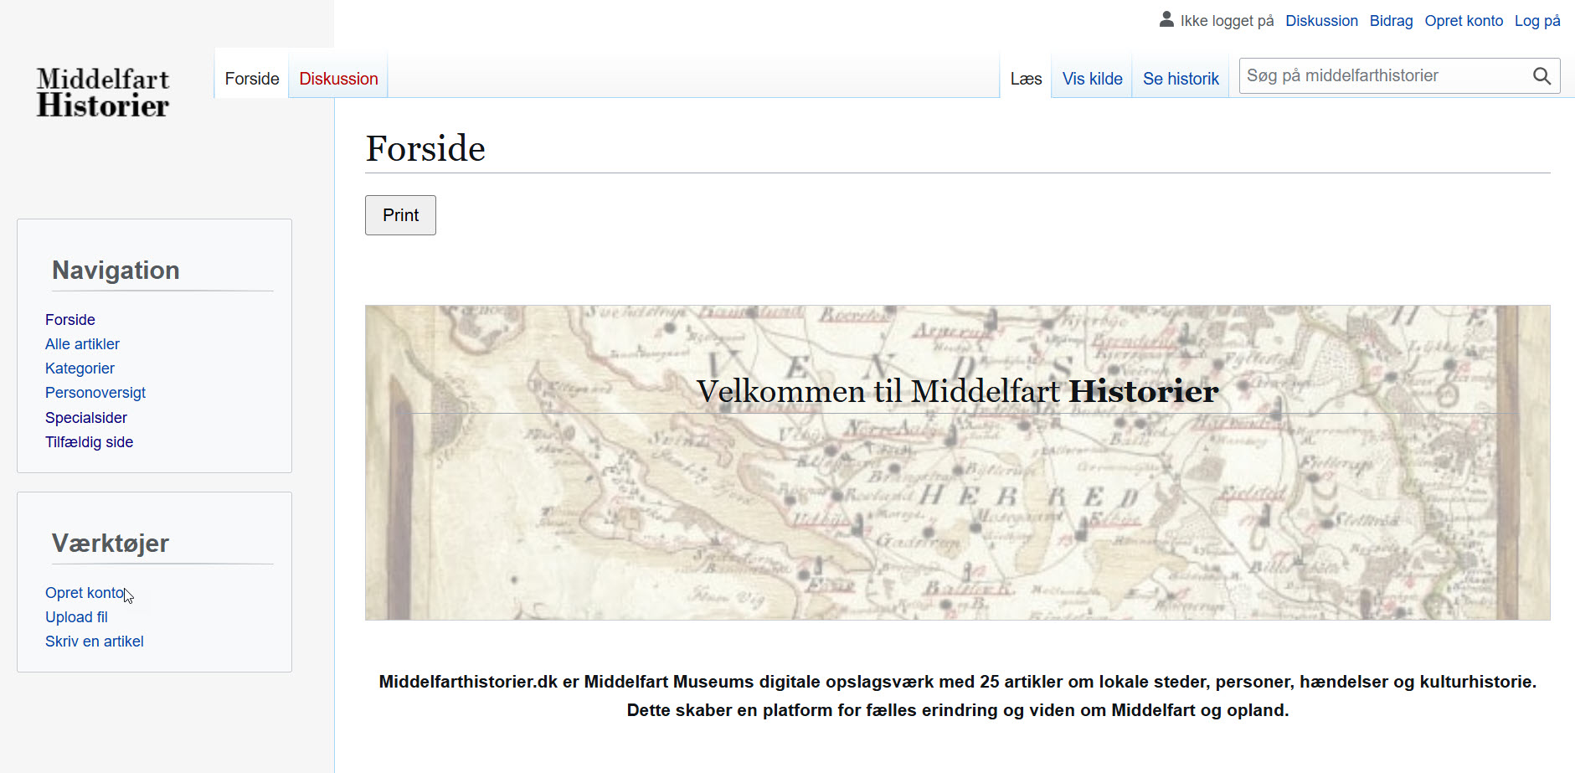Click the paragraph starting 'Middelfarthistorier.dk er Middelfart Museums'
This screenshot has height=773, width=1575.
(957, 696)
